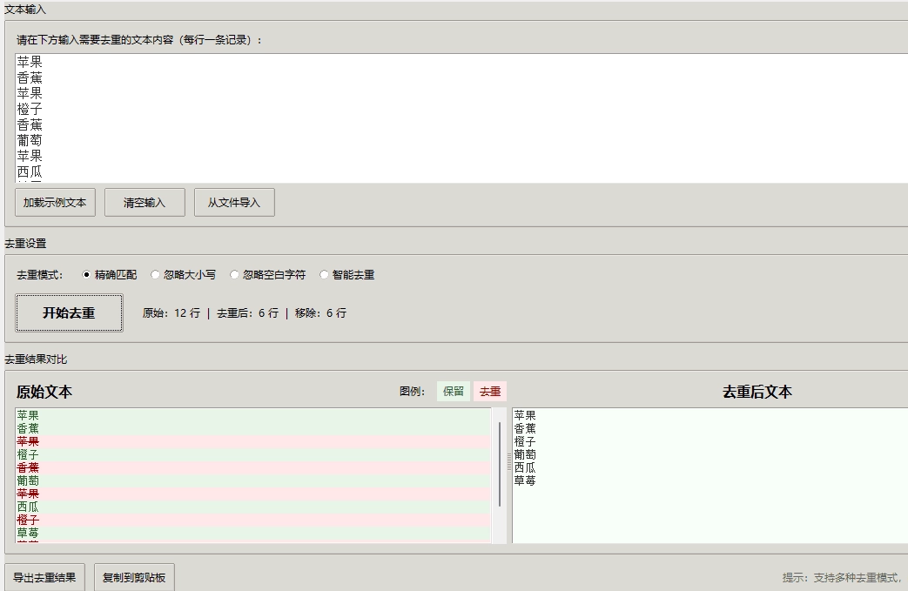Click the 原始文本 list vertical scrollbar

click(499, 464)
